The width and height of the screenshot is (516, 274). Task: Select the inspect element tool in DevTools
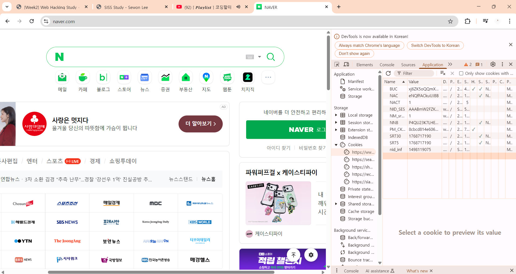(337, 64)
